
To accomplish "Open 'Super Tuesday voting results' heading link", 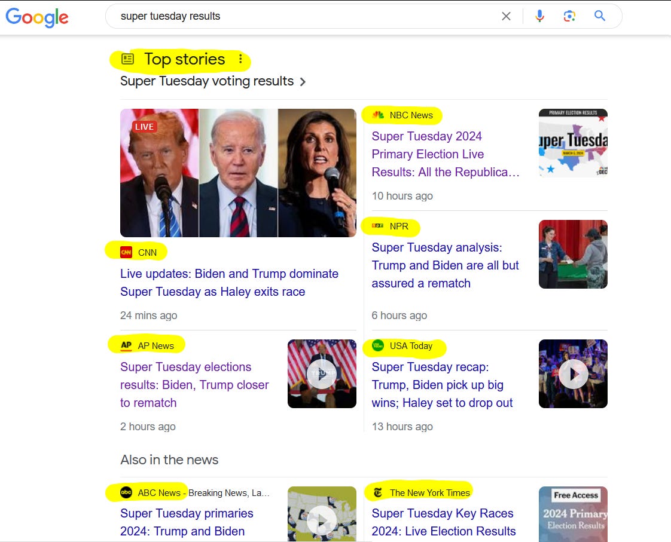I will [x=207, y=81].
